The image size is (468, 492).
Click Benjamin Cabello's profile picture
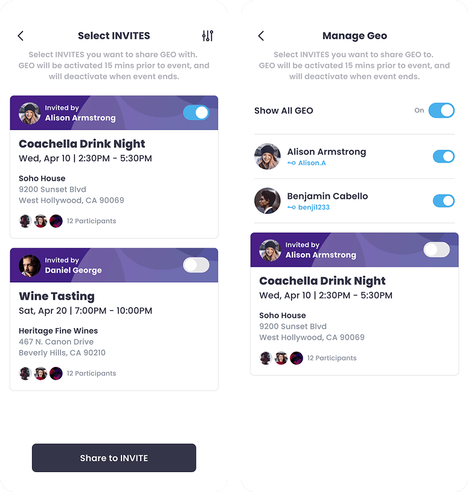tap(268, 201)
